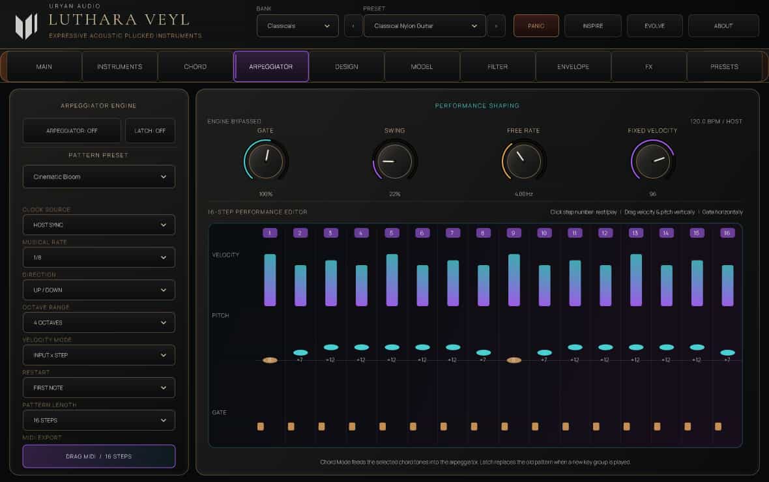Open the Bank dropdown Classicals
The width and height of the screenshot is (769, 482).
[x=298, y=26]
